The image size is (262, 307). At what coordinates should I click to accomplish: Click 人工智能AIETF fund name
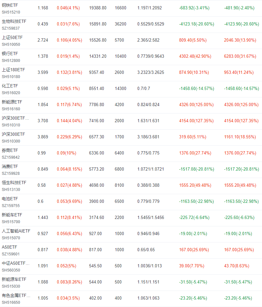[16, 231]
